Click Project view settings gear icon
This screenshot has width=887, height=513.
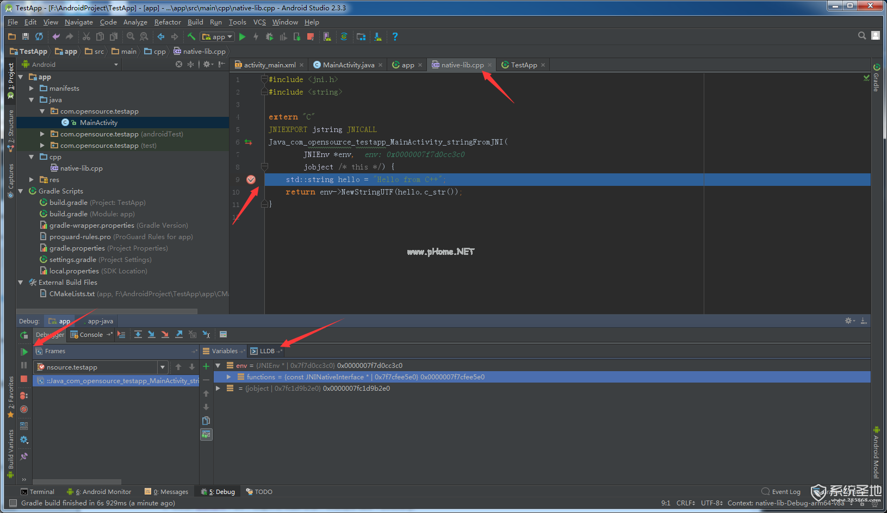coord(208,64)
